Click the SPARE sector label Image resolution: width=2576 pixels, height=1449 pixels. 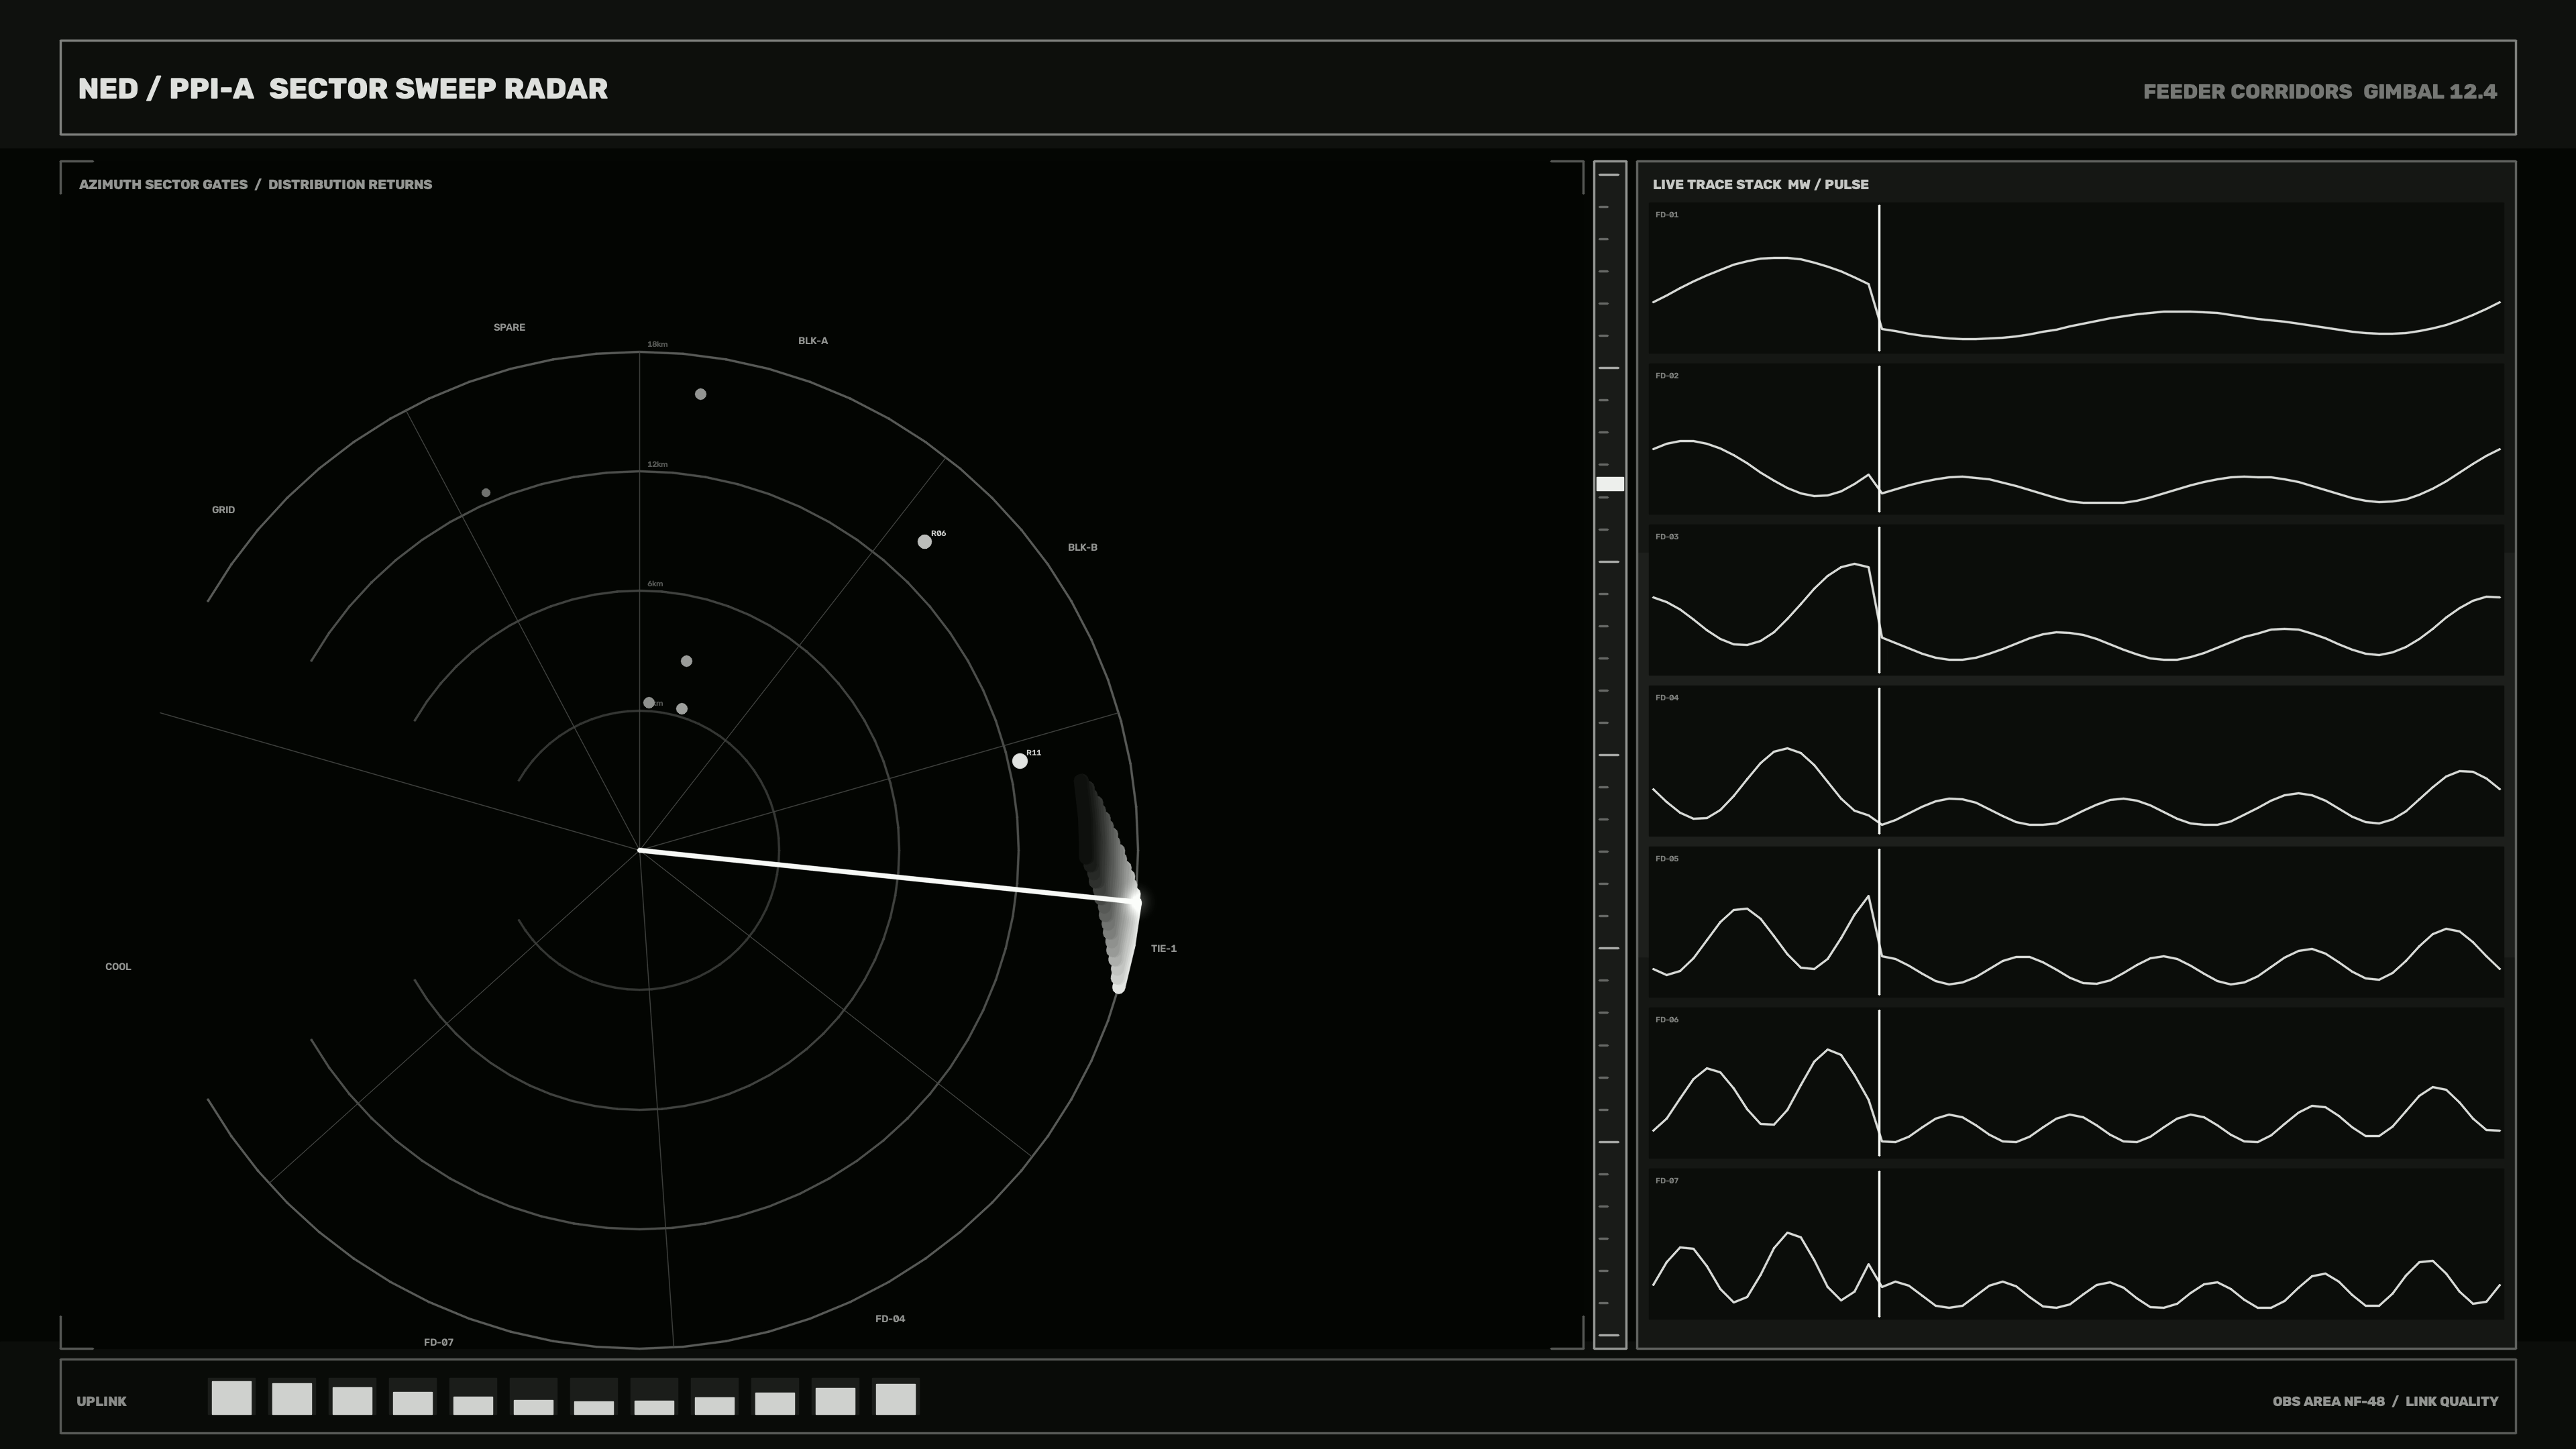click(x=509, y=327)
